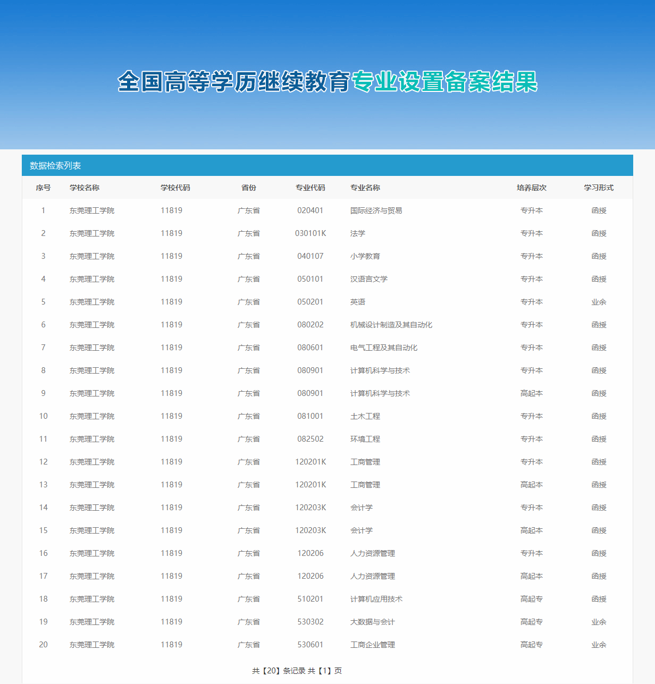The height and width of the screenshot is (684, 655).
Task: Select major code 081001
Action: [x=310, y=416]
